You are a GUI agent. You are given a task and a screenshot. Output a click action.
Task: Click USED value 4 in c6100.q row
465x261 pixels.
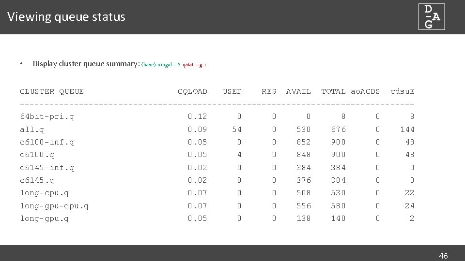pos(239,155)
